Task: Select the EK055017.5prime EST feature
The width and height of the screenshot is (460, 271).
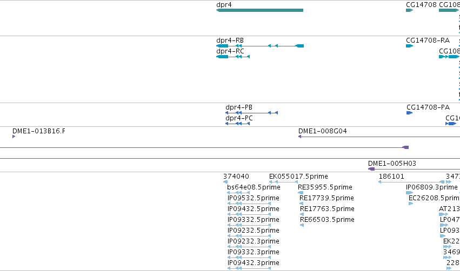Action: [283, 182]
